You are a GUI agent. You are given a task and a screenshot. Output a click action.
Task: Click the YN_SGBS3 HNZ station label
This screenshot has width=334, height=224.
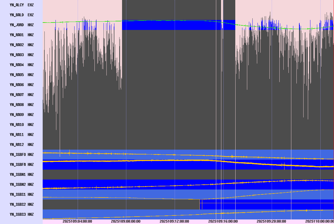click(x=22, y=214)
